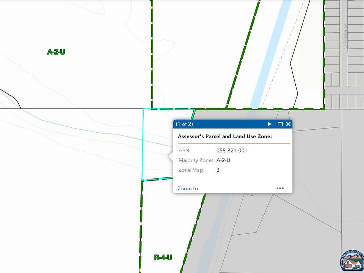
Task: Click the N Acuna St street label
Action: (345, 36)
